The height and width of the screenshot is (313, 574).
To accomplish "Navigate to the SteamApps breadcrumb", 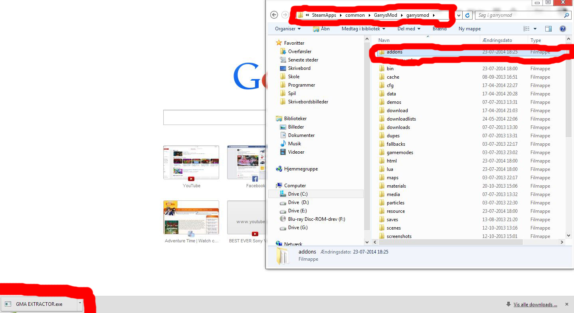I will (325, 15).
